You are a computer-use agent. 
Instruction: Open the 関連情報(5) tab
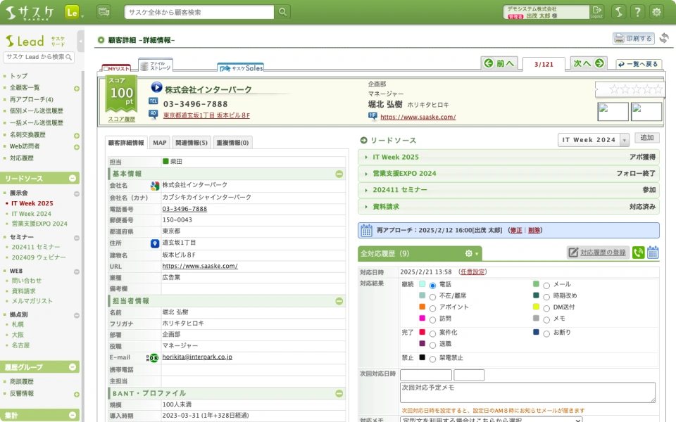click(x=192, y=143)
